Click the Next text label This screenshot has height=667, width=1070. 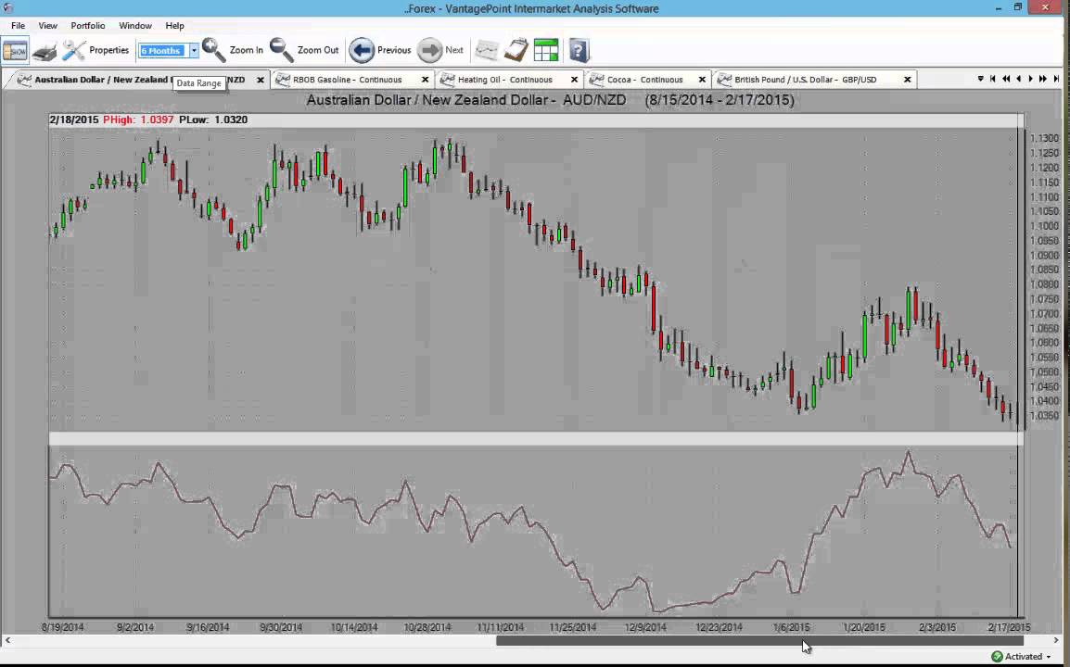coord(453,50)
